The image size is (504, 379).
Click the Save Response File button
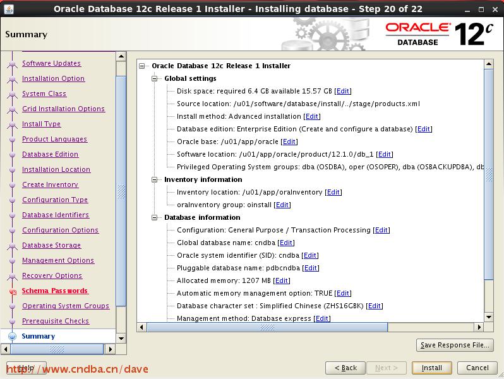click(x=455, y=346)
